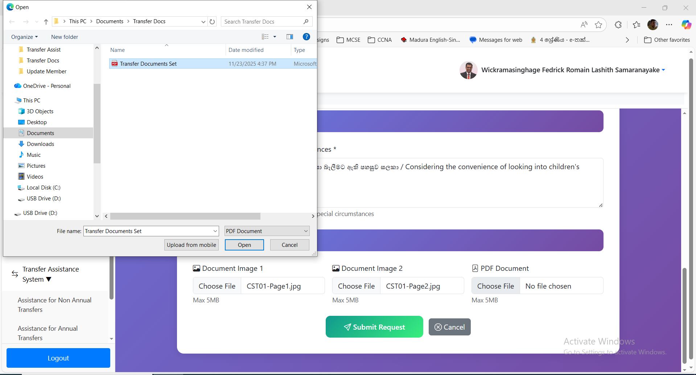
Task: Go up one folder level with the arrow
Action: (x=46, y=22)
